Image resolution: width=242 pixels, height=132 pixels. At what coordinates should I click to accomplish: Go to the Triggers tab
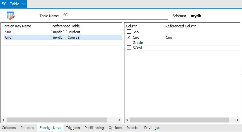pos(73,128)
